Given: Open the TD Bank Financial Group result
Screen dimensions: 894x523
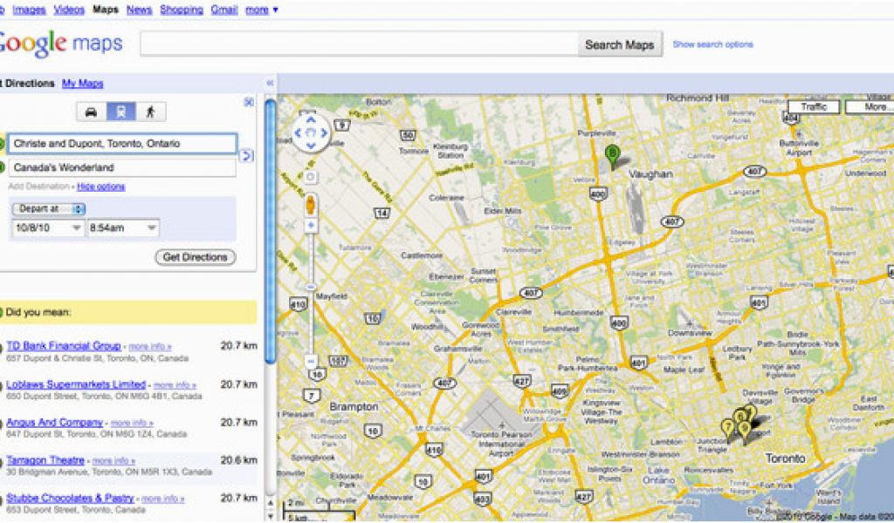Looking at the screenshot, I should pos(64,345).
